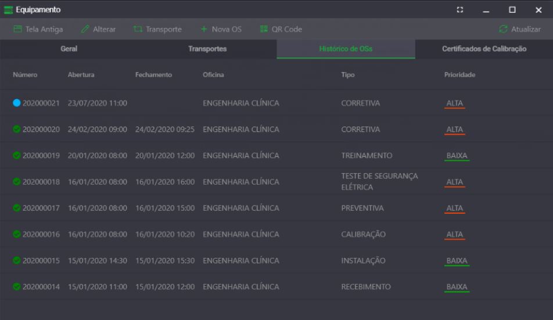Open the QR Code generator icon
This screenshot has width=553, height=320.
pos(264,29)
